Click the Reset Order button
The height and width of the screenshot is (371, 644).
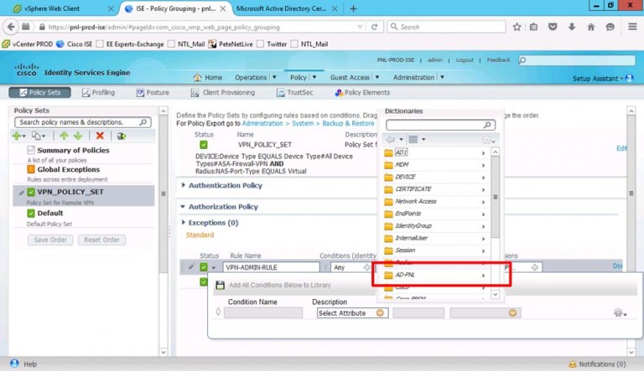coord(101,240)
